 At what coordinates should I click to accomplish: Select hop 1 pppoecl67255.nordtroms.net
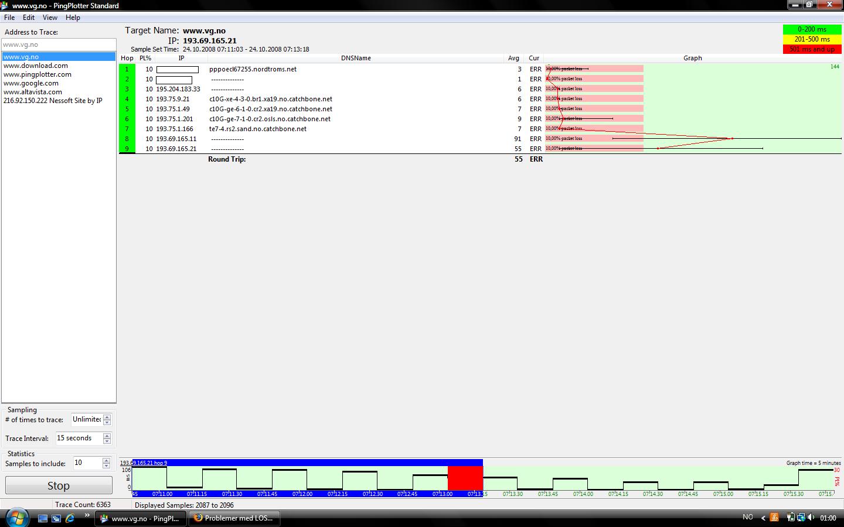[253, 69]
